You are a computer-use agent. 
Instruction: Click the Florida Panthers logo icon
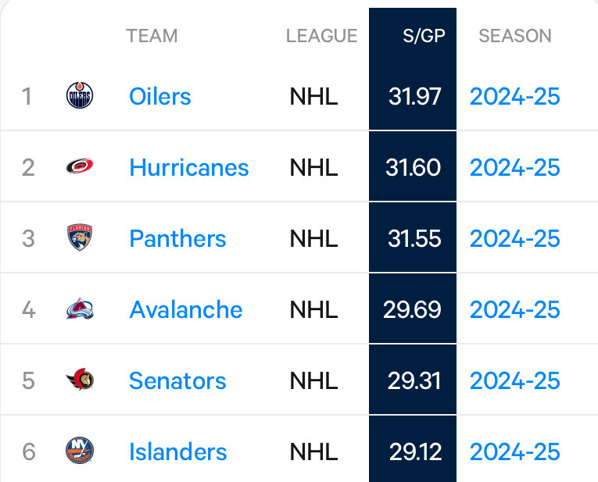[x=80, y=237]
